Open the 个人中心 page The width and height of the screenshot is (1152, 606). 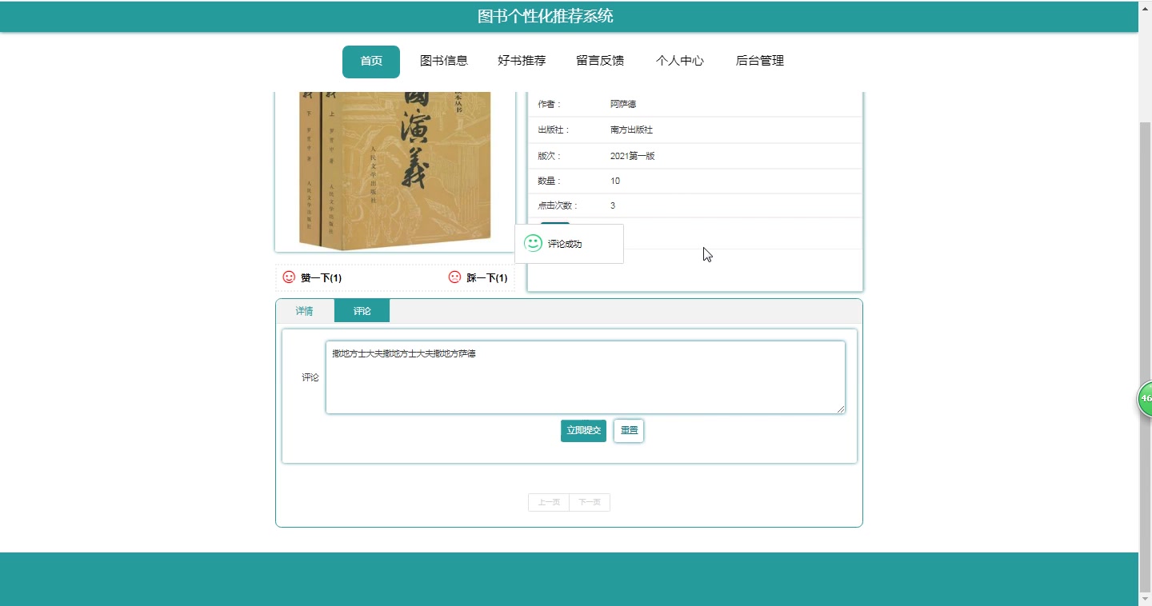coord(679,61)
